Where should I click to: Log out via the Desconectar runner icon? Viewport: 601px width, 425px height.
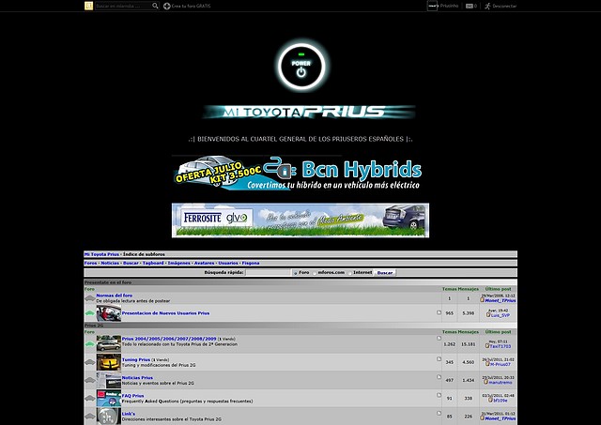click(487, 6)
